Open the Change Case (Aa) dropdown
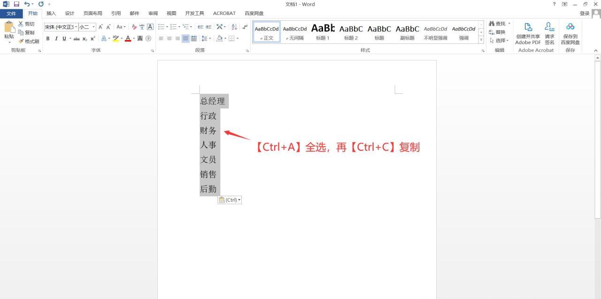 tap(121, 27)
